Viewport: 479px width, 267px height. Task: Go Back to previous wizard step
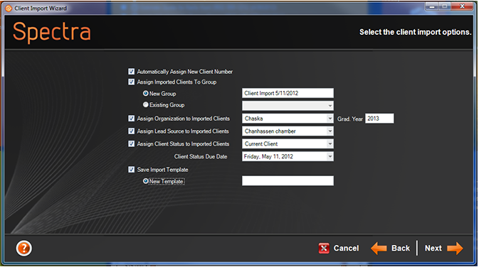pos(401,249)
